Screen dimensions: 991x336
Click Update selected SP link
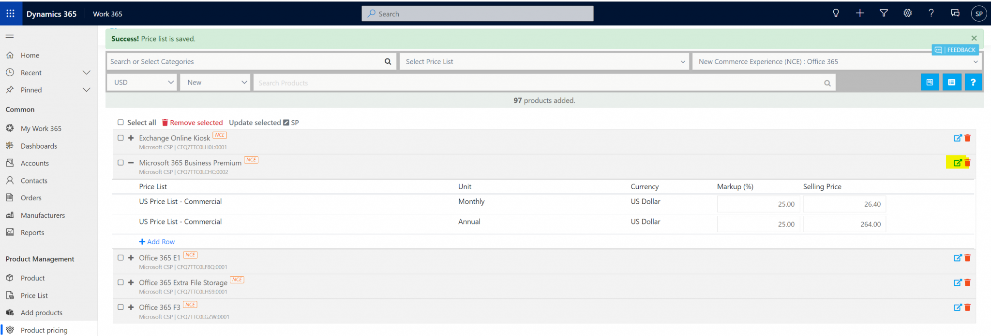pyautogui.click(x=264, y=123)
